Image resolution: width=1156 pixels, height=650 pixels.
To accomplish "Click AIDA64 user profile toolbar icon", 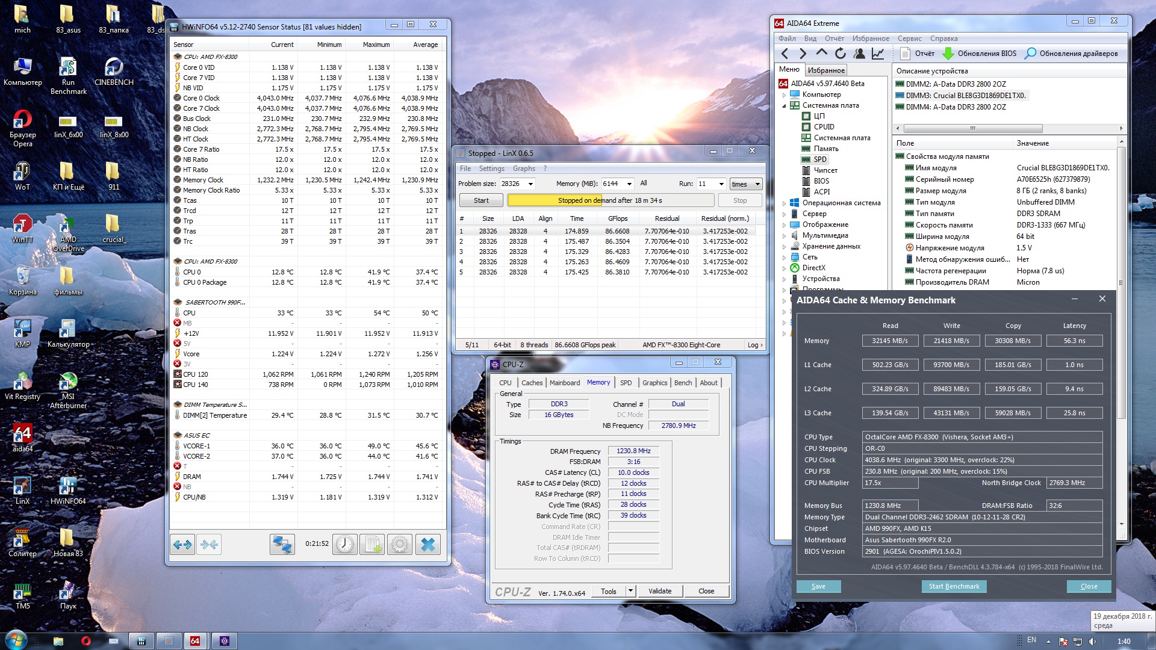I will coord(859,54).
